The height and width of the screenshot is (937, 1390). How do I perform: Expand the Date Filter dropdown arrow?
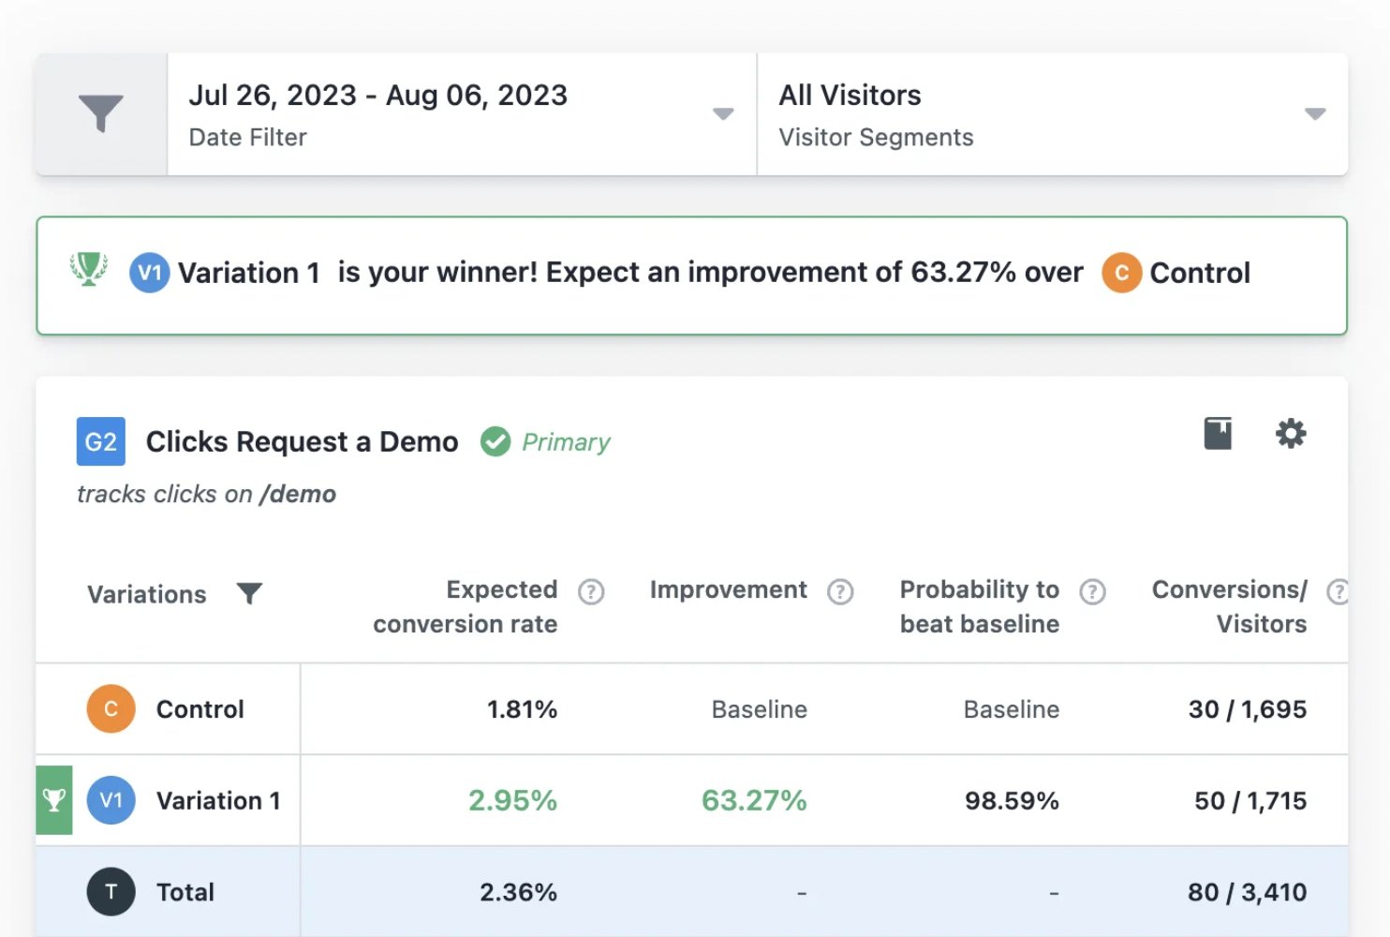click(723, 114)
